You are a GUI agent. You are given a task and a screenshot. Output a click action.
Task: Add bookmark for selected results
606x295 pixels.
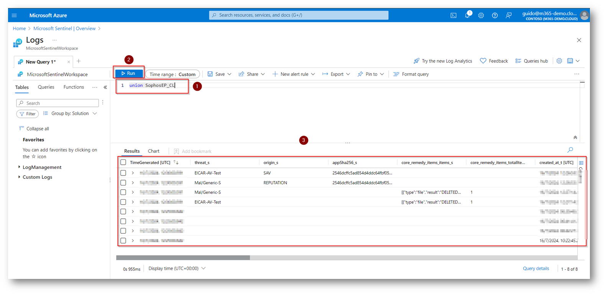pyautogui.click(x=192, y=151)
